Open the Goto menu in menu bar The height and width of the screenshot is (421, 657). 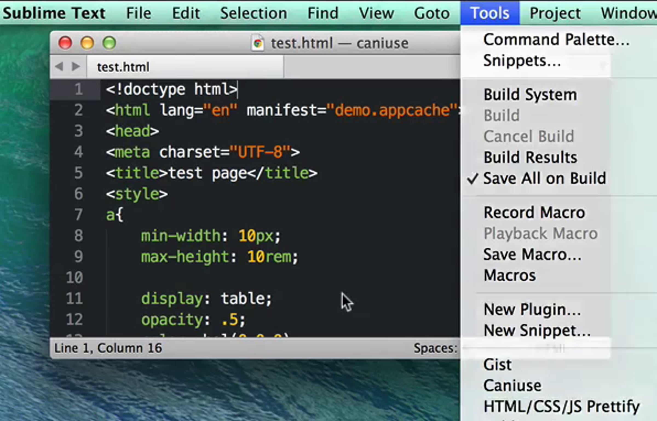pyautogui.click(x=432, y=13)
